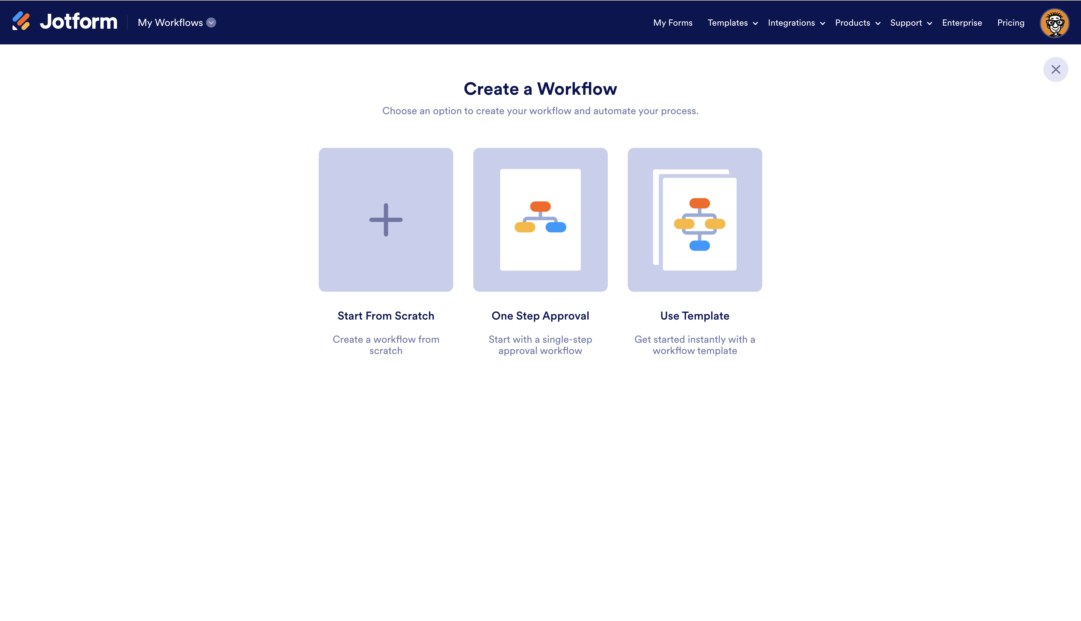The height and width of the screenshot is (621, 1081).
Task: Select the Use Template stacked pages icon
Action: pos(694,220)
